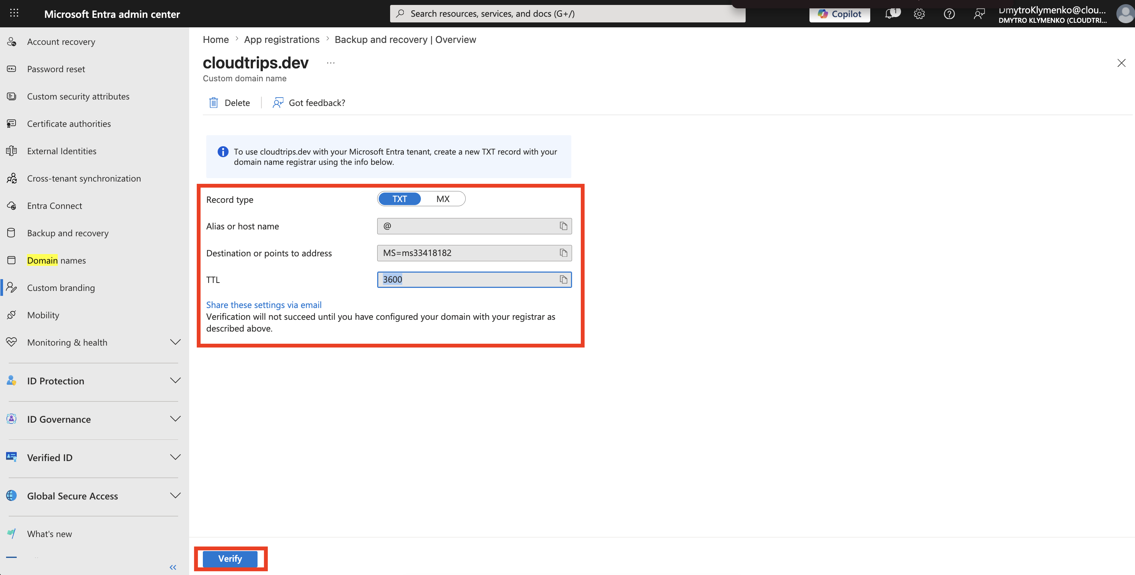Click the Mobility sidebar icon

12,314
